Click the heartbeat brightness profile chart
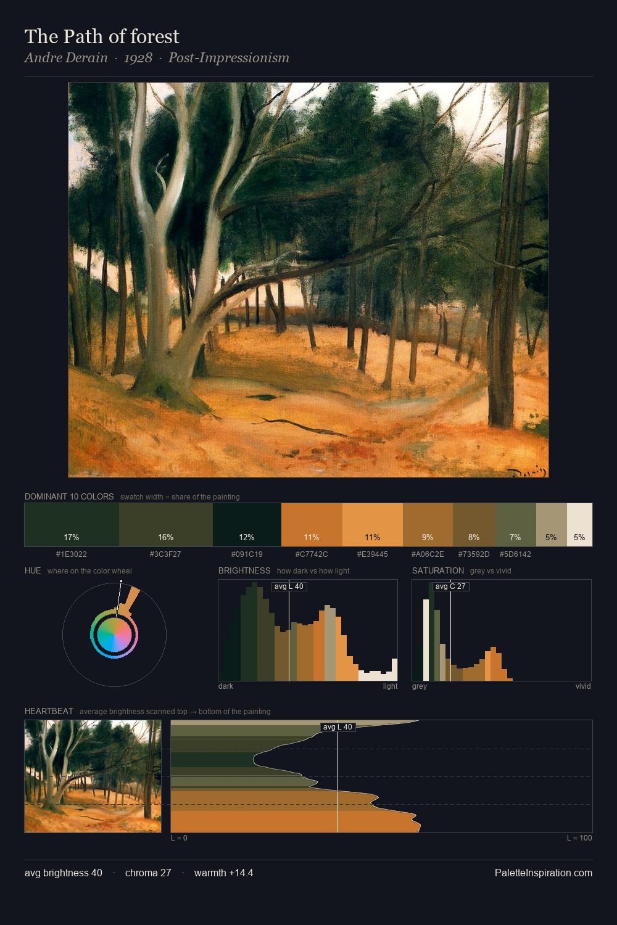This screenshot has height=925, width=617. point(381,776)
